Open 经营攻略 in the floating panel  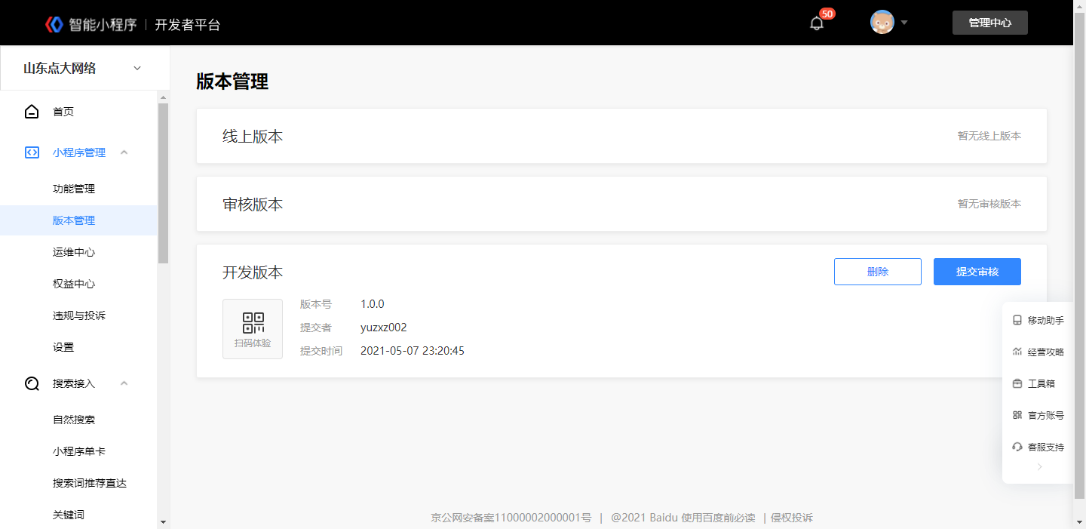(x=1038, y=352)
